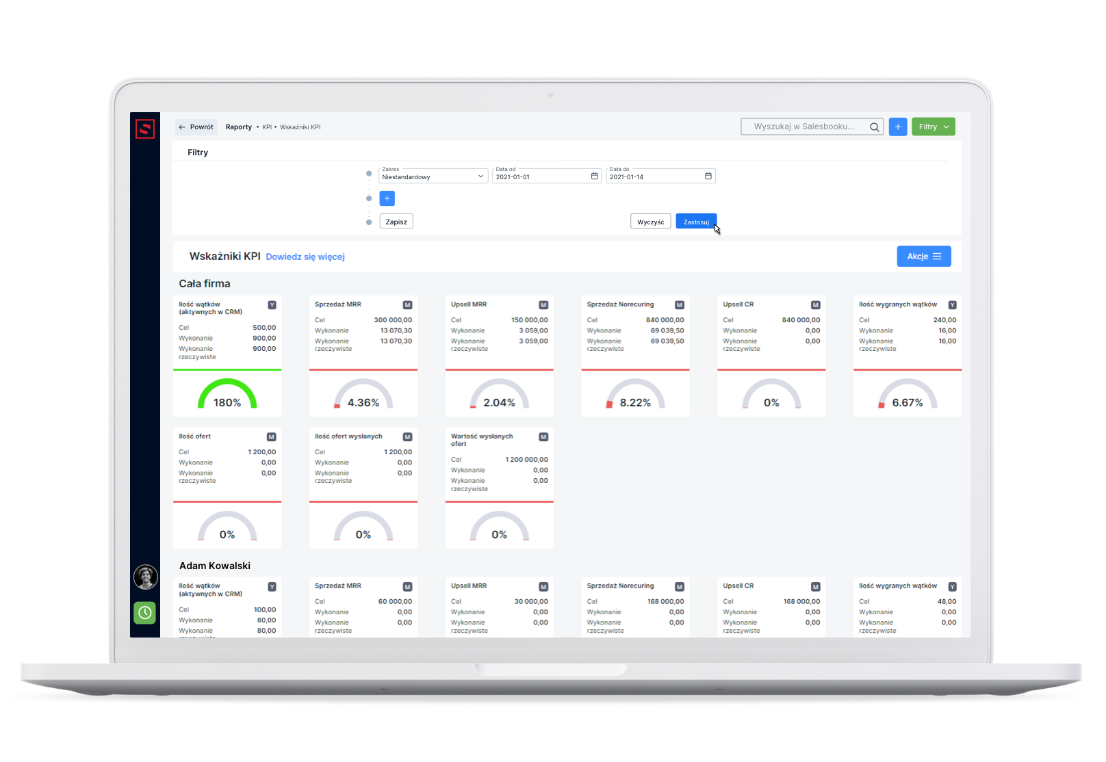The width and height of the screenshot is (1106, 762).
Task: Click the 150 000,00 Cel value
Action: coord(530,320)
